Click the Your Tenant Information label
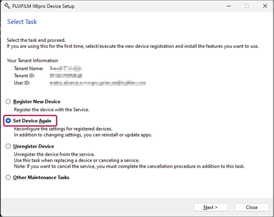The height and width of the screenshot is (217, 274). [32, 60]
